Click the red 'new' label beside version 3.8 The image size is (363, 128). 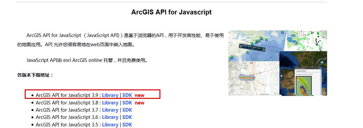tap(140, 103)
